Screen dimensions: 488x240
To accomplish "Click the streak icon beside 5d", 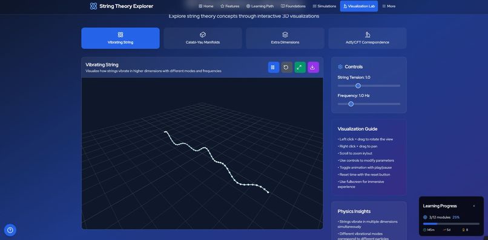I will point(444,230).
